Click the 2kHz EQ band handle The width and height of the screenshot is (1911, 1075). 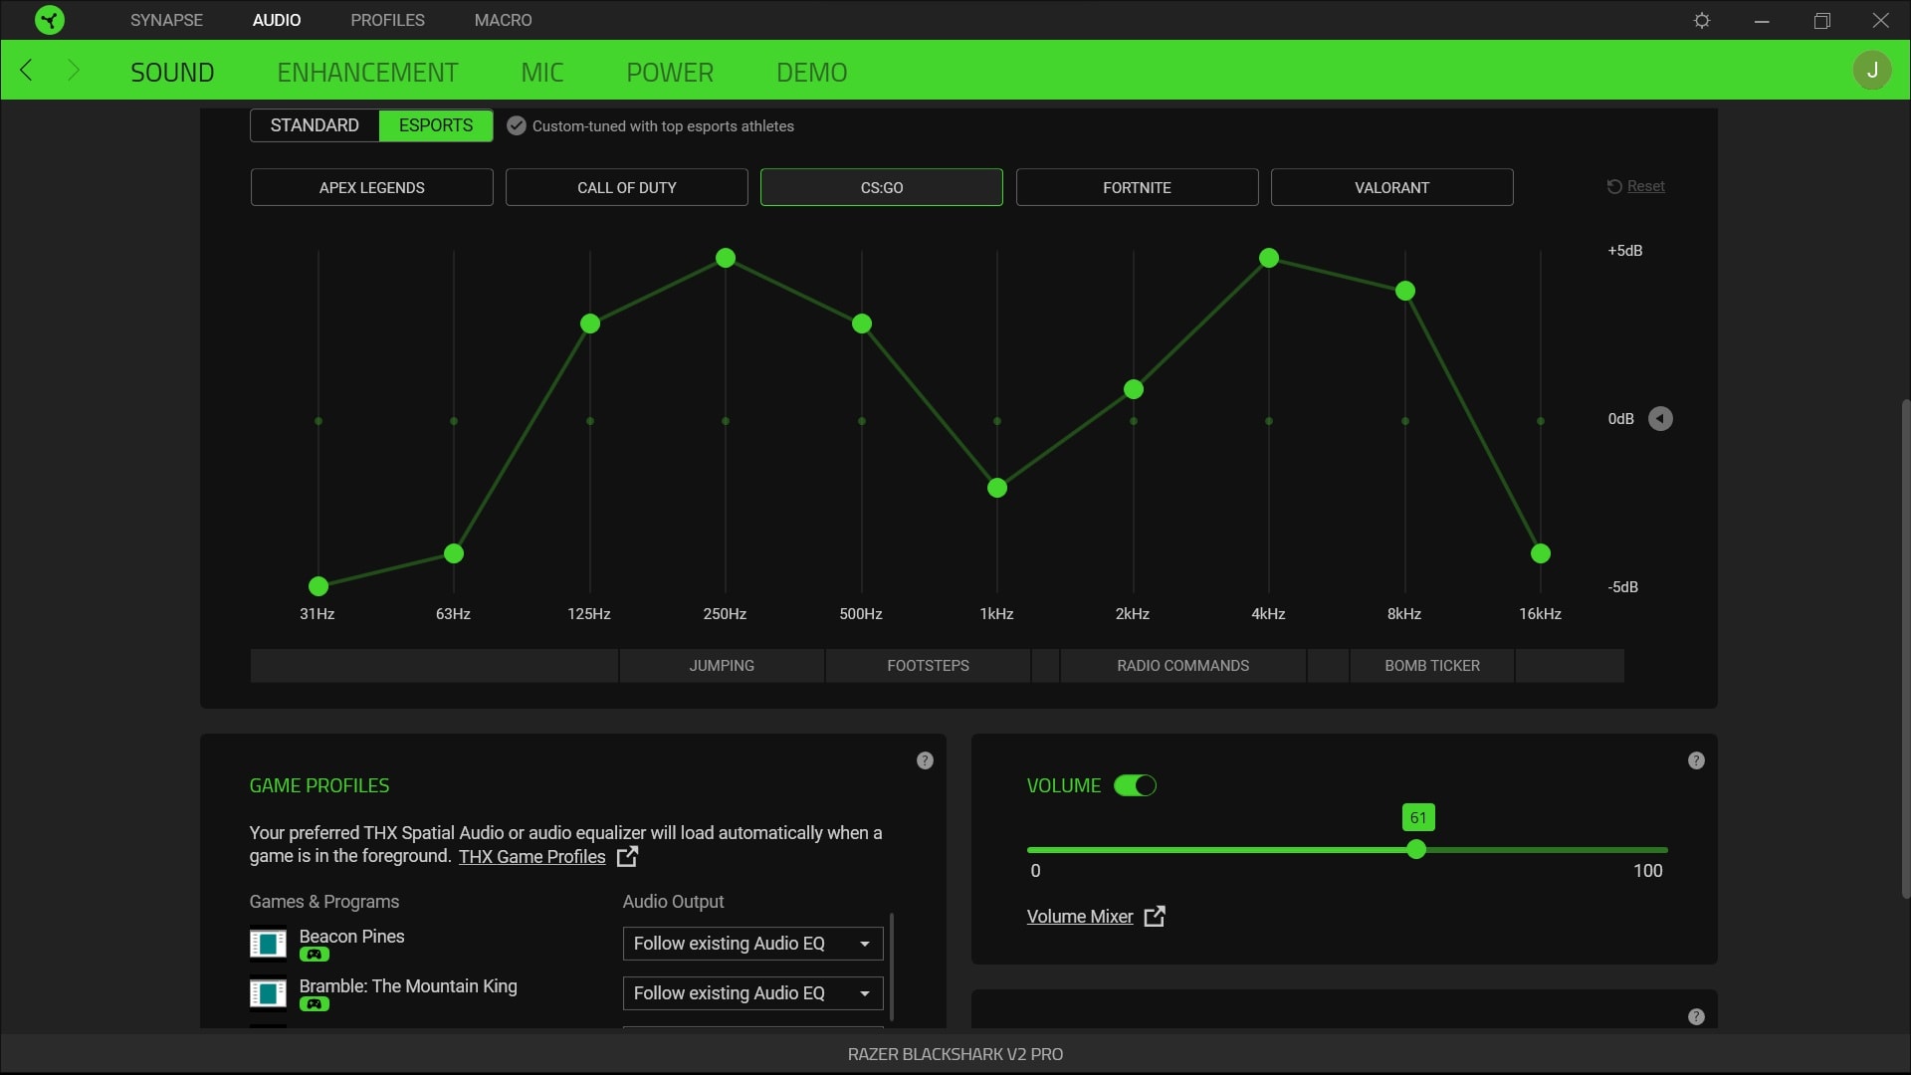click(1134, 389)
